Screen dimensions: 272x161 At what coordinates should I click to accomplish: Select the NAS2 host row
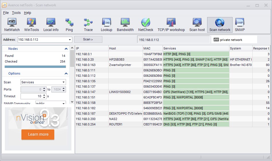click(x=173, y=119)
